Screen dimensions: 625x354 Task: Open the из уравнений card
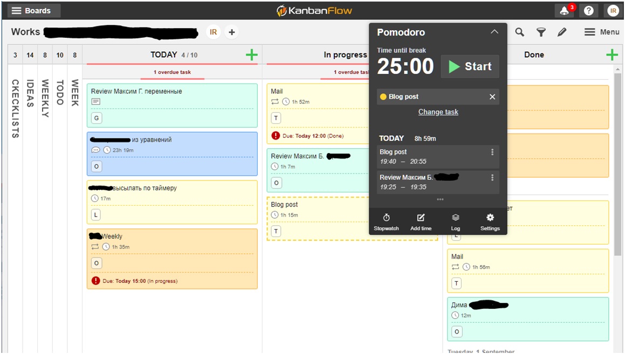click(172, 154)
